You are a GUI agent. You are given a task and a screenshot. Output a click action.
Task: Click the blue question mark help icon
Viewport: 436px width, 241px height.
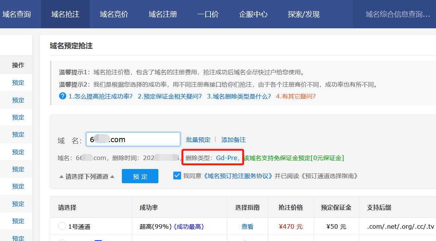pos(63,96)
